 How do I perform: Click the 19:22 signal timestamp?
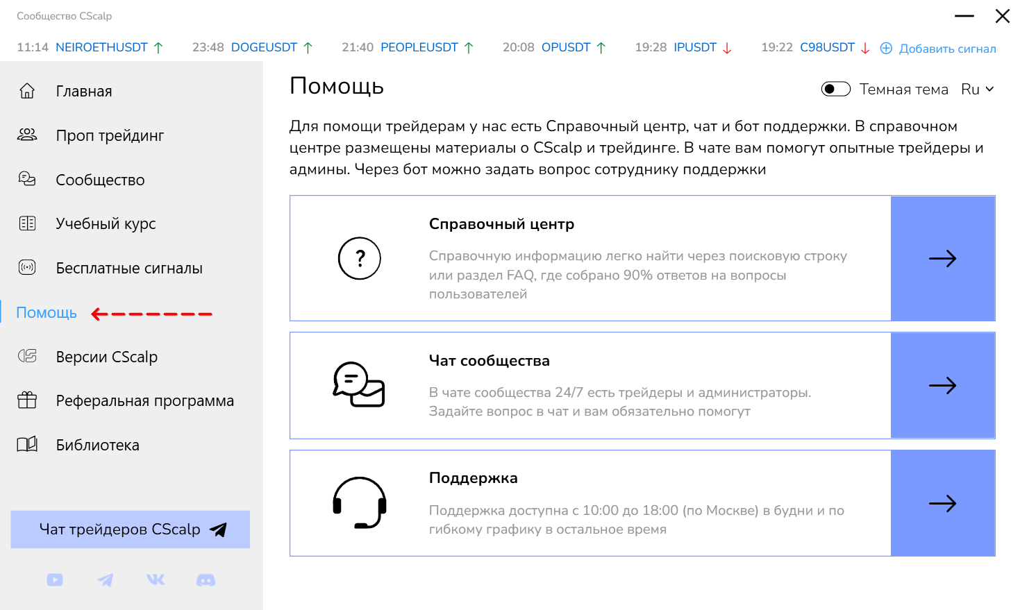pyautogui.click(x=777, y=47)
